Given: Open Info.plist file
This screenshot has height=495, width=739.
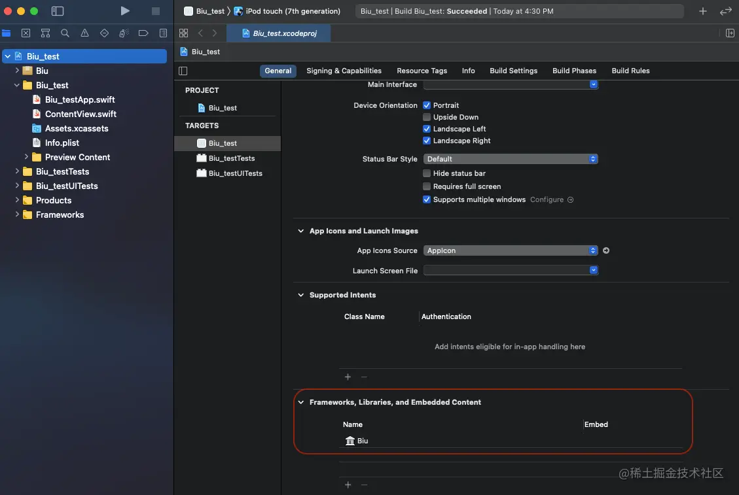Looking at the screenshot, I should [62, 143].
